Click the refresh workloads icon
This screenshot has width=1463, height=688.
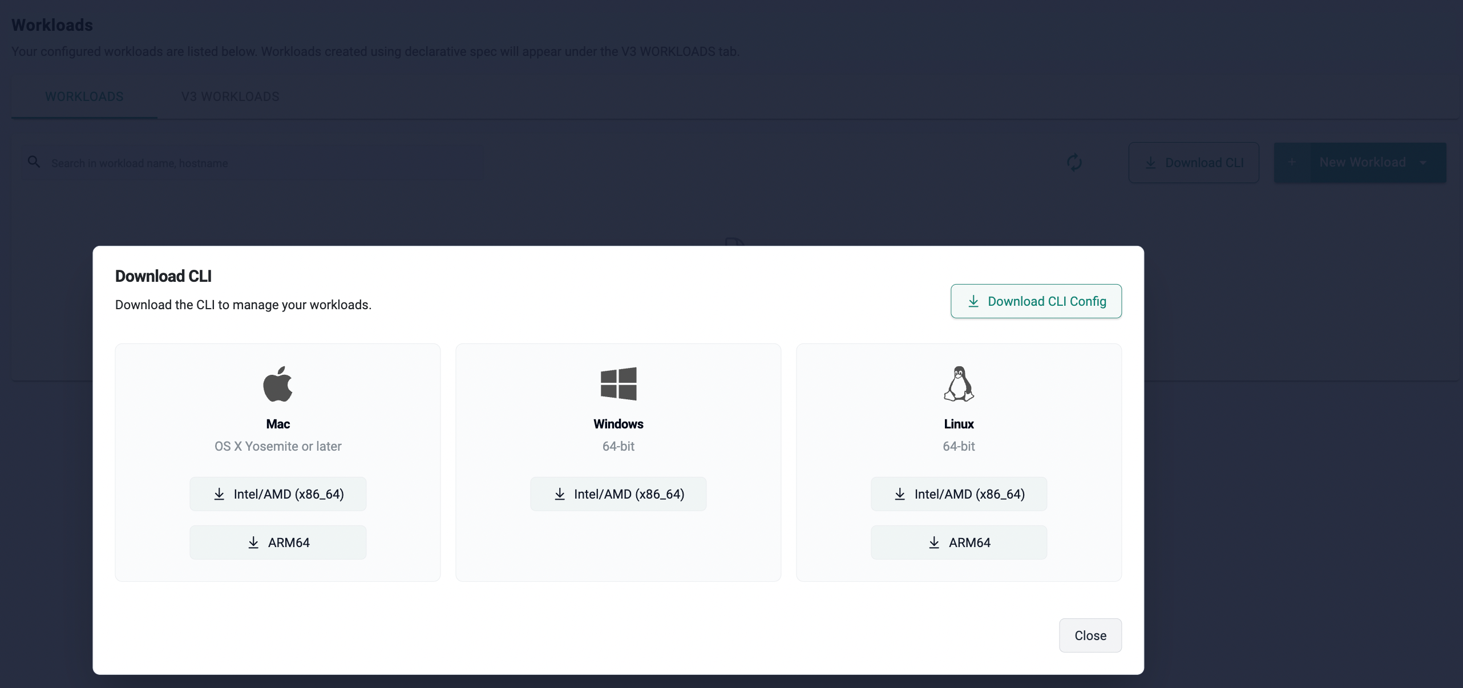[1074, 163]
